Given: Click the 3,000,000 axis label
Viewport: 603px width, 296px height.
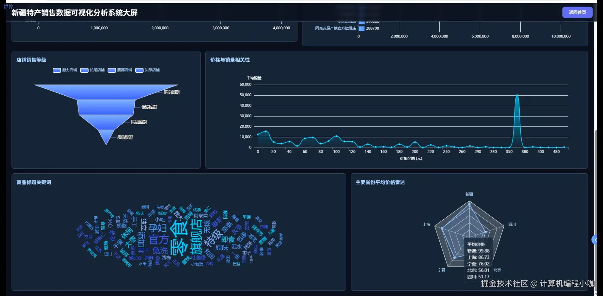Looking at the screenshot, I should click(221, 28).
